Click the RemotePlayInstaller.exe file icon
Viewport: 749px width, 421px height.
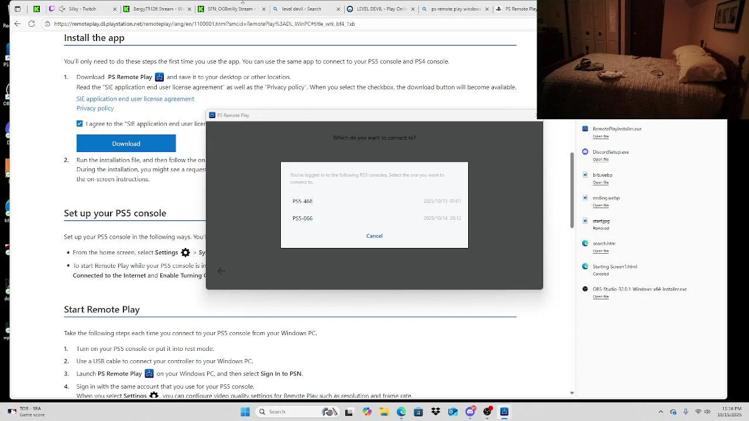click(585, 129)
